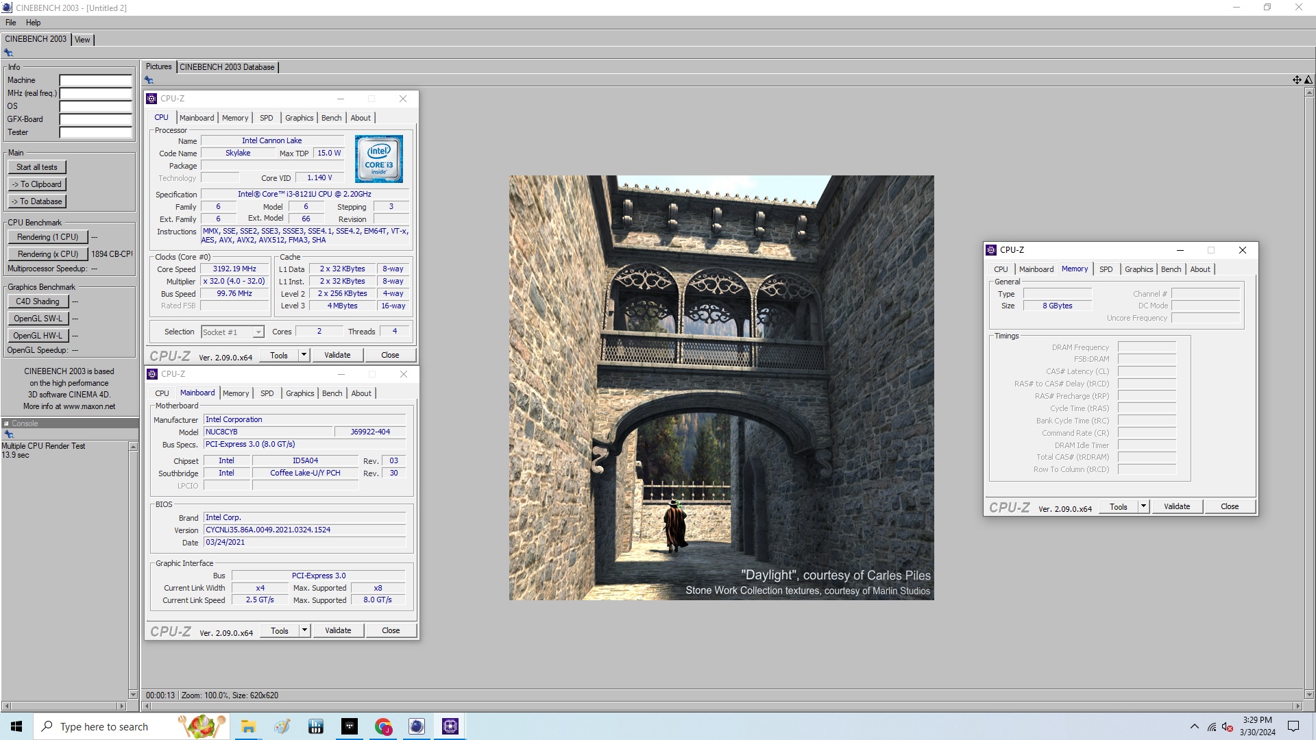Click Validate in CPU-Z Memory window

click(1177, 506)
